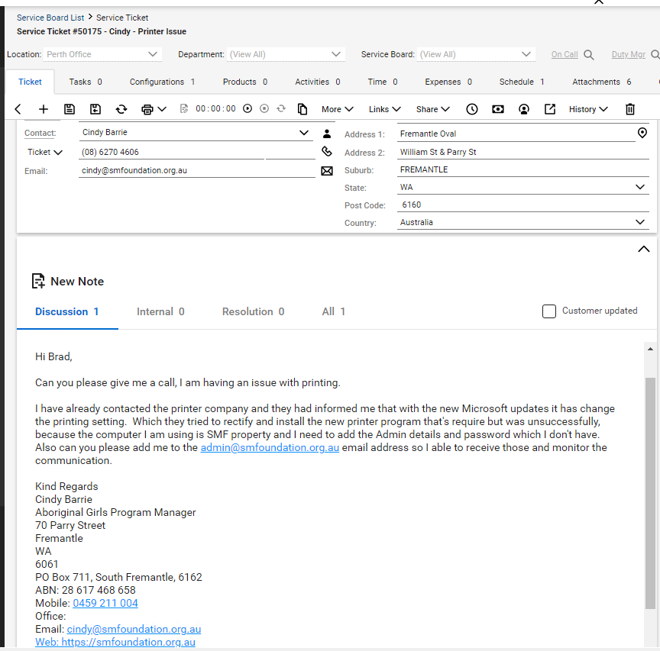Open the Country dropdown showing Australia

(640, 222)
